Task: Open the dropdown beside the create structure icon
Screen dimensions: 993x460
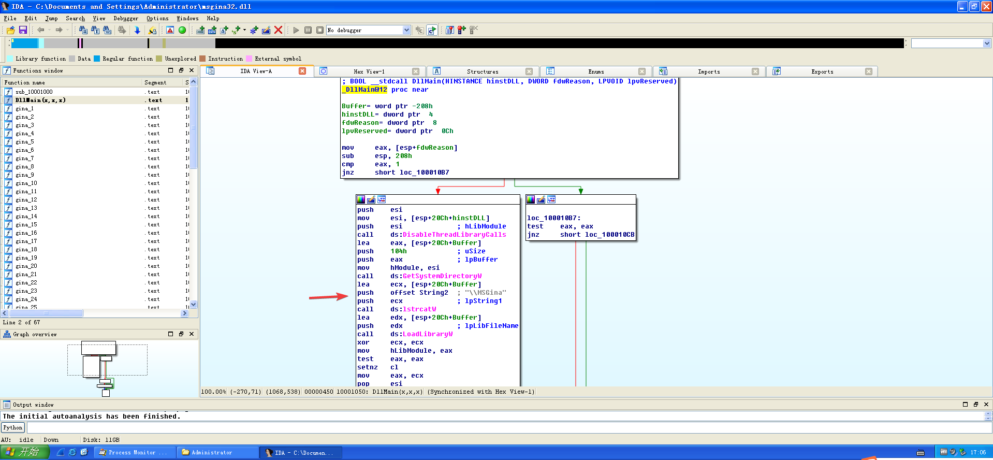Action: click(244, 30)
